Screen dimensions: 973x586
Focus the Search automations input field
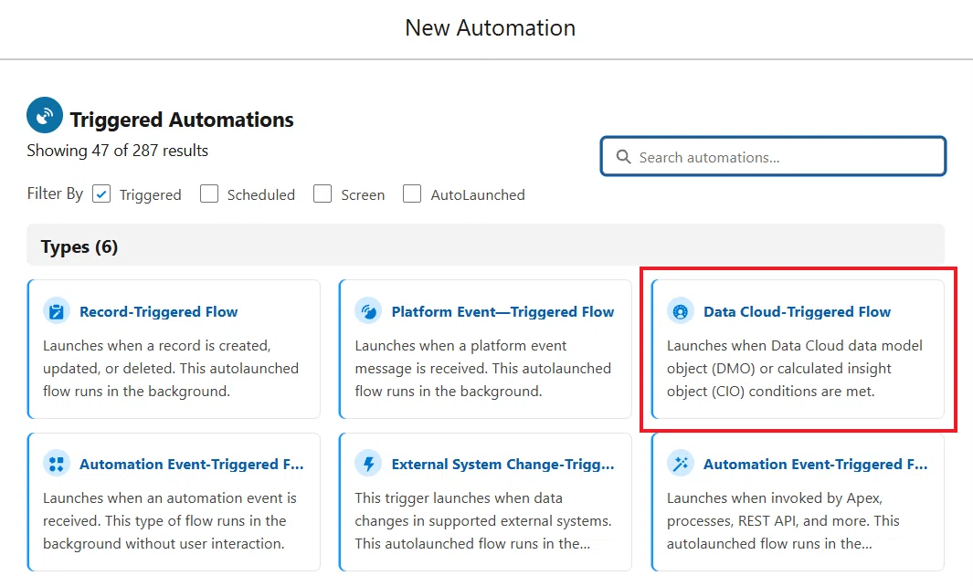[773, 157]
